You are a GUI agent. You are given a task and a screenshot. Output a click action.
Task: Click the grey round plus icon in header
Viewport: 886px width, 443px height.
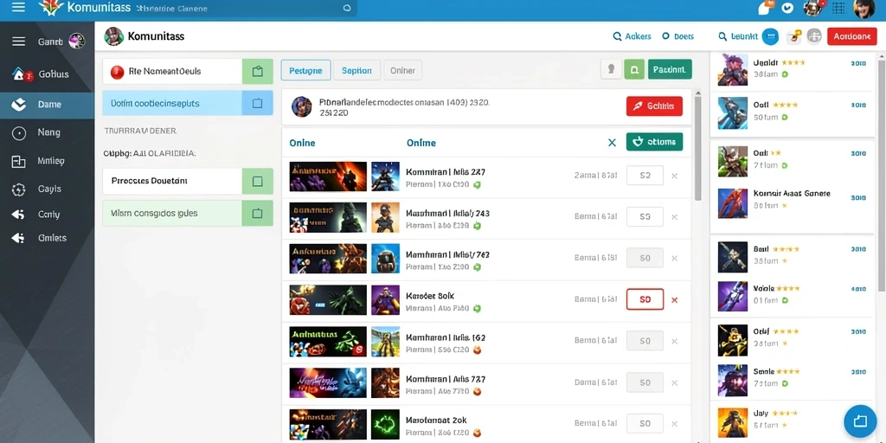pos(813,36)
